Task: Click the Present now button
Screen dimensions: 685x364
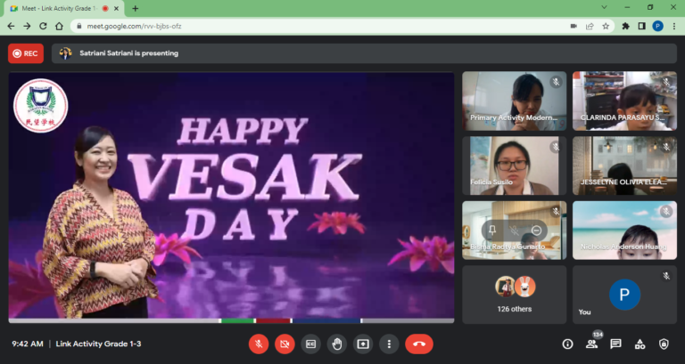Action: click(x=363, y=344)
